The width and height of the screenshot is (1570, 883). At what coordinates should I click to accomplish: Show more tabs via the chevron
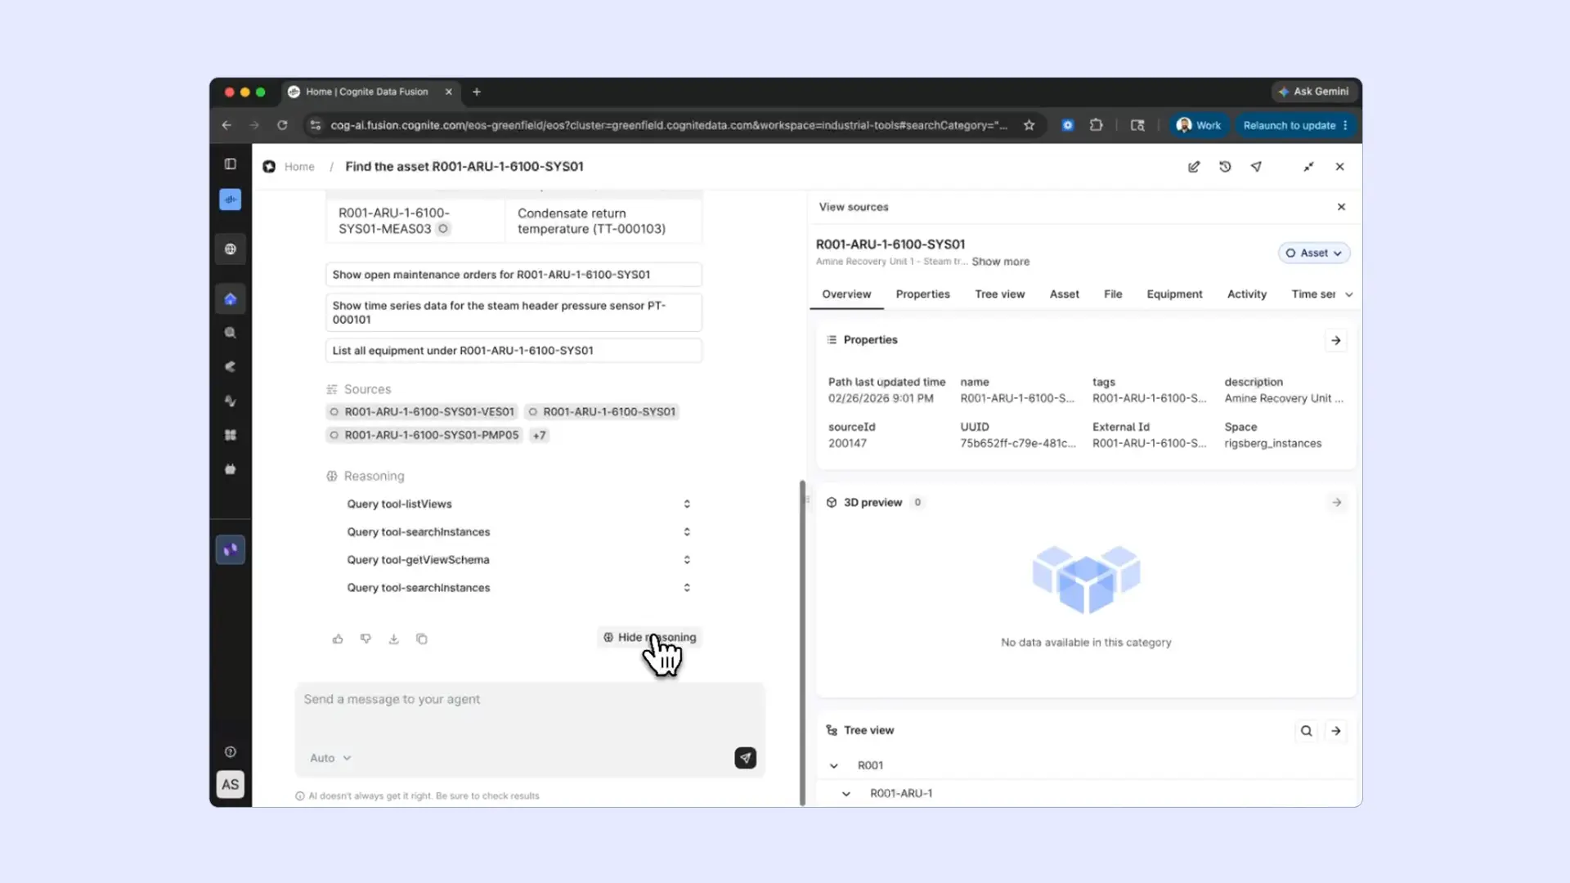[1349, 294]
